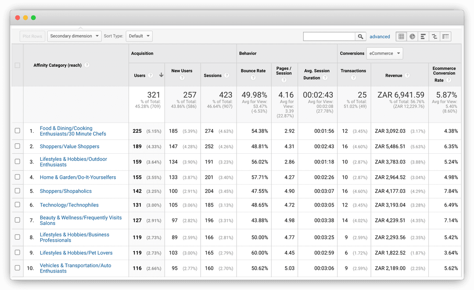Click the search magnifier icon
The height and width of the screenshot is (290, 474).
pyautogui.click(x=360, y=36)
